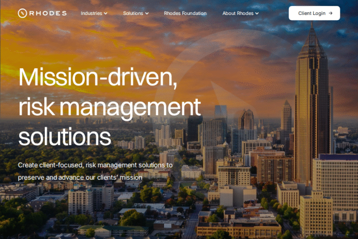The width and height of the screenshot is (358, 239).
Task: Click the "preserve and advance" description line
Action: coord(80,178)
